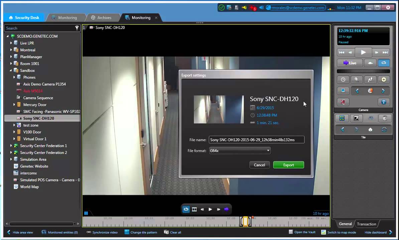Click the green checkmark status tray icon
The width and height of the screenshot is (399, 240).
(x=222, y=8)
